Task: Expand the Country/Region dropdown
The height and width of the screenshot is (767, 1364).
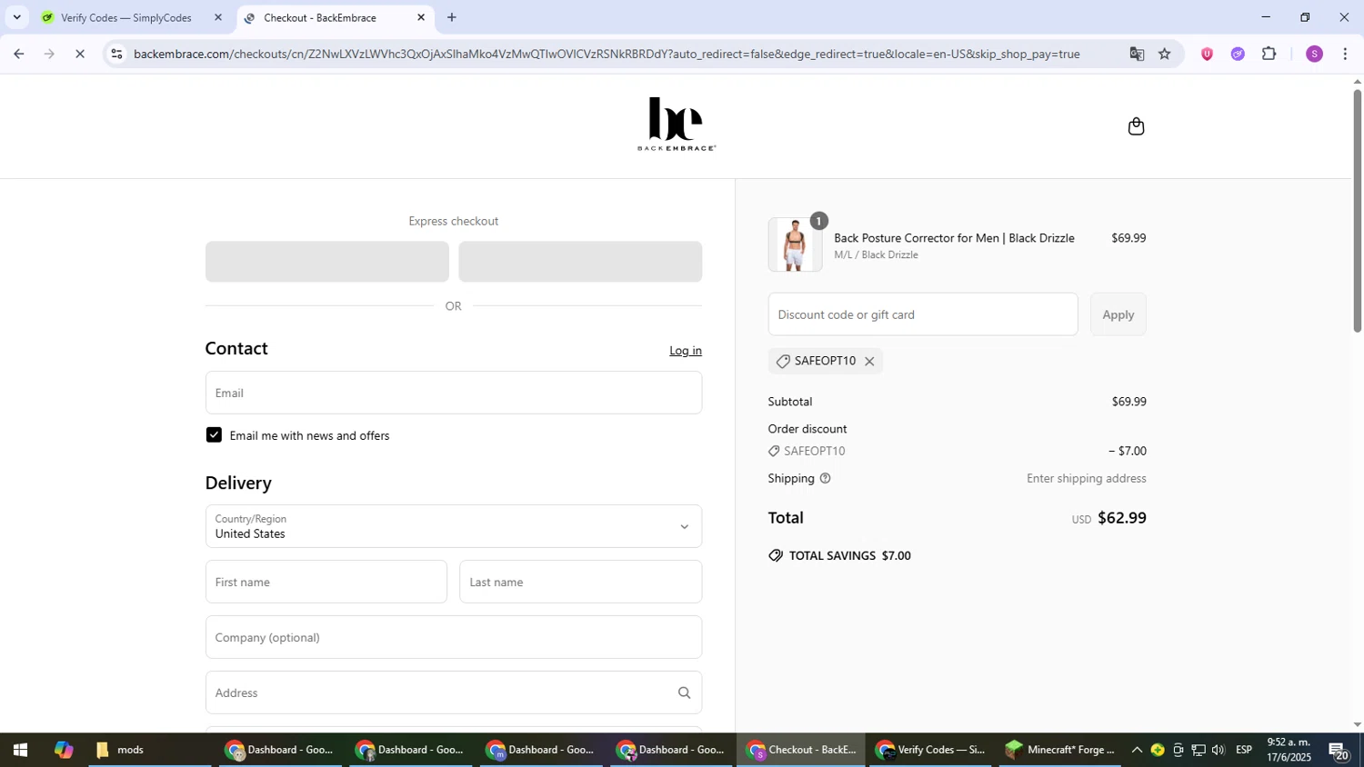Action: pyautogui.click(x=453, y=526)
